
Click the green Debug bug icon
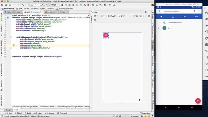(x=73, y=5)
